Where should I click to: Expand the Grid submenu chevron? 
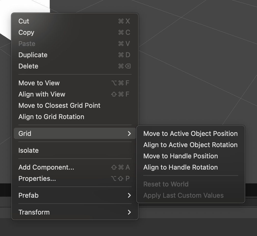pos(129,134)
